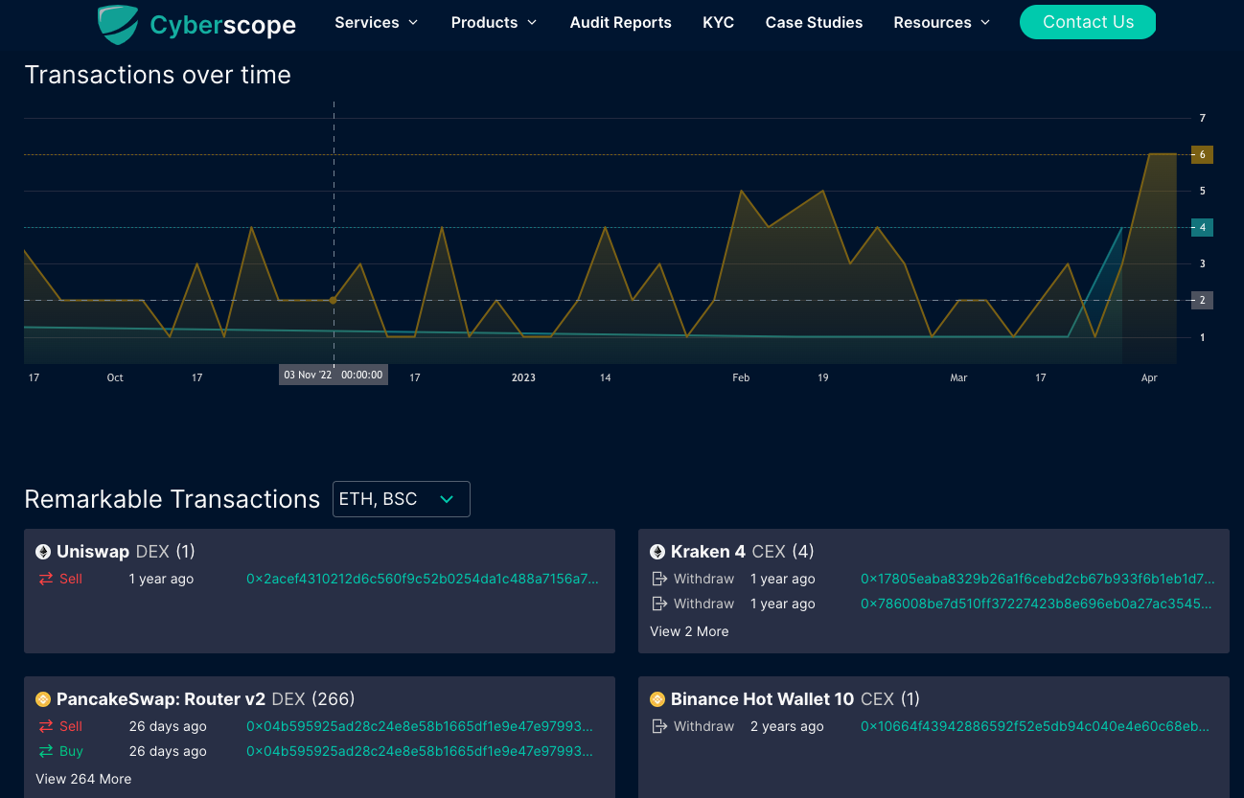Open Uniswap transaction hash 0x2acef431...
This screenshot has width=1244, height=798.
click(423, 579)
